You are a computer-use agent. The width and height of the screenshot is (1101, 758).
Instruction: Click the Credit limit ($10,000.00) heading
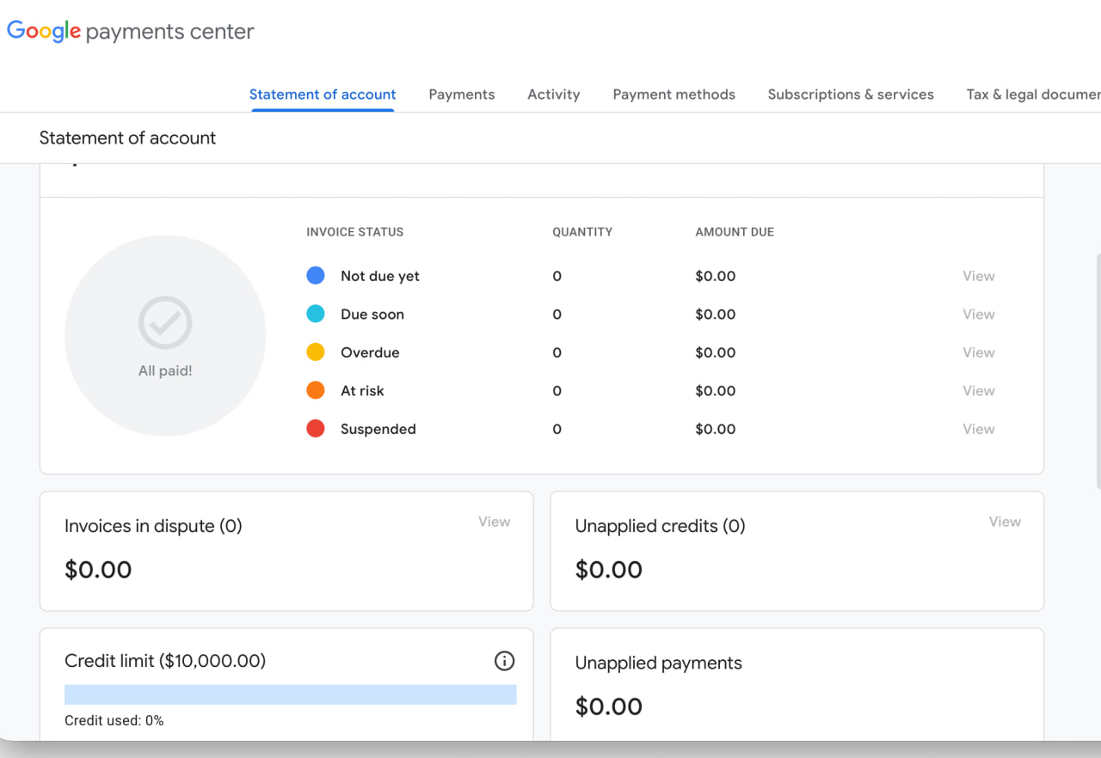coord(165,661)
